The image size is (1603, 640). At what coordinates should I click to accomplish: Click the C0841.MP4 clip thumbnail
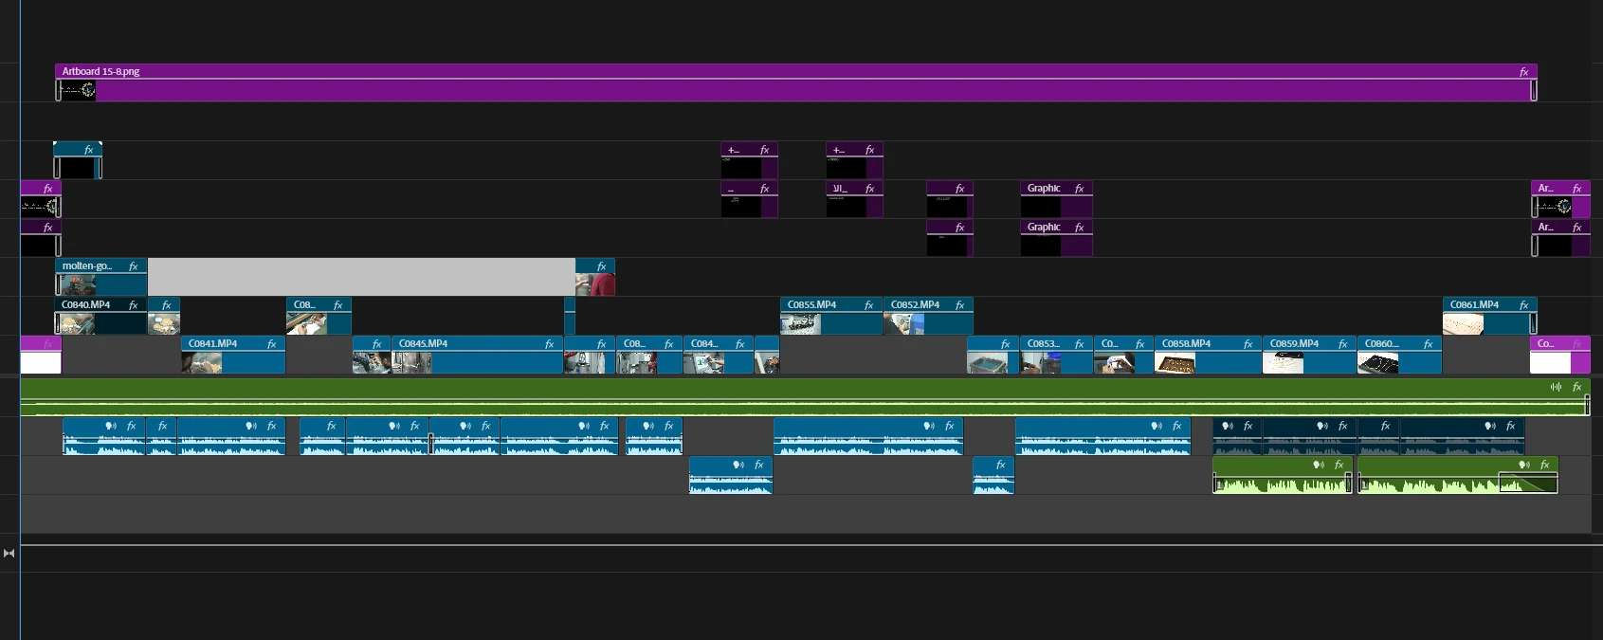click(x=202, y=363)
